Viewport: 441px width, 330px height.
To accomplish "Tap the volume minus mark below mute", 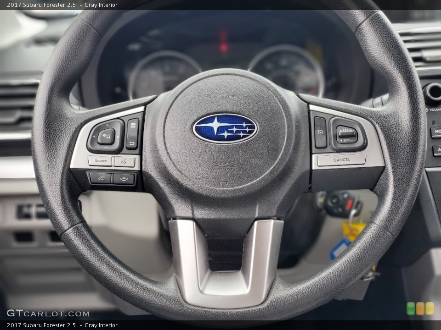I will (106, 148).
